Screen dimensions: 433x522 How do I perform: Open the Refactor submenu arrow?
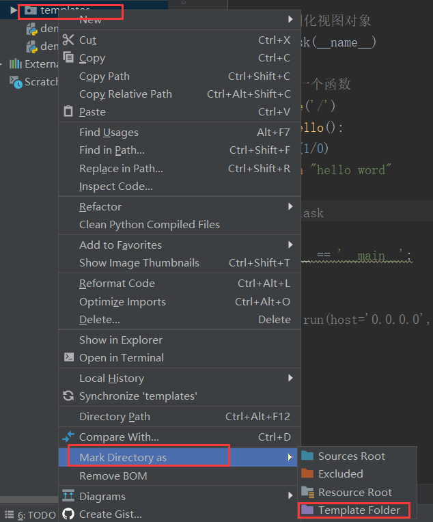coord(290,206)
